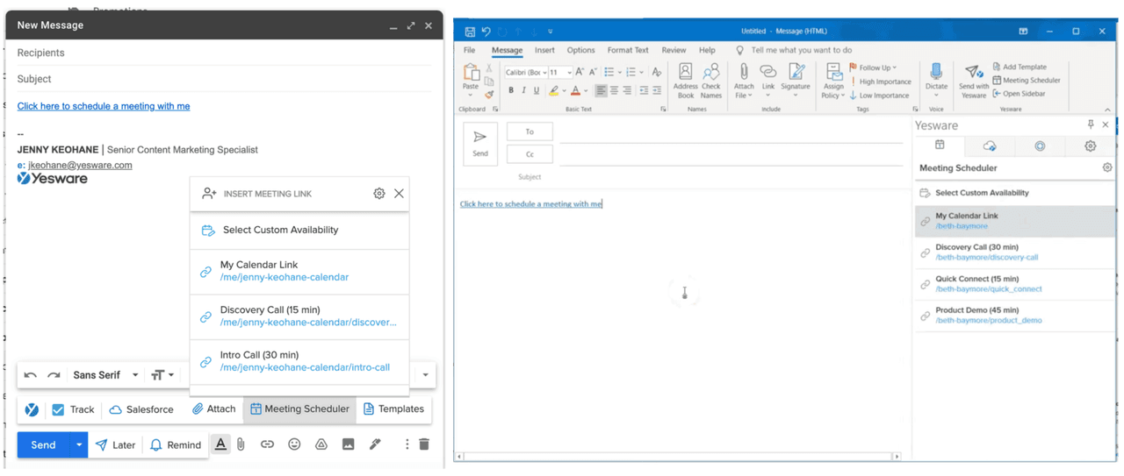This screenshot has height=476, width=1124.
Task: Discard draft with the trash icon
Action: click(424, 445)
